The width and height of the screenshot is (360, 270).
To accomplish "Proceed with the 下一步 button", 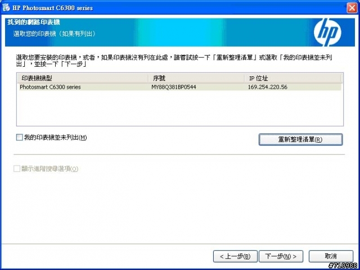I will 281,257.
